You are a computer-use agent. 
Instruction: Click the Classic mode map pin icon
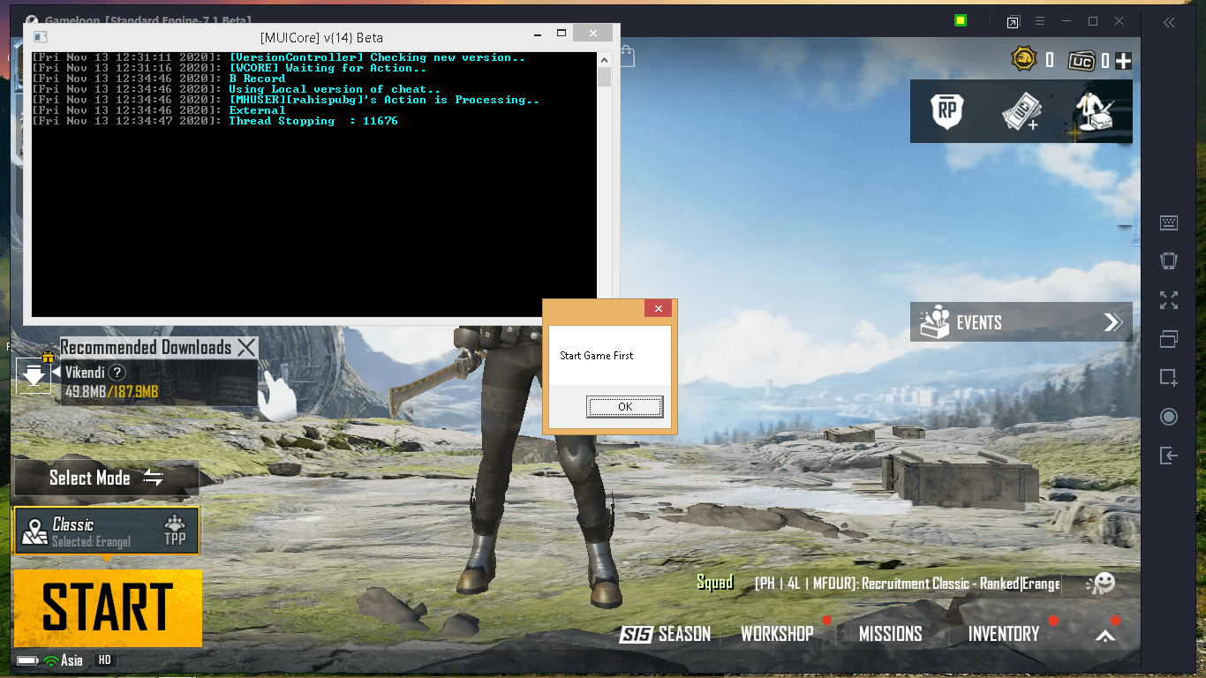click(34, 532)
